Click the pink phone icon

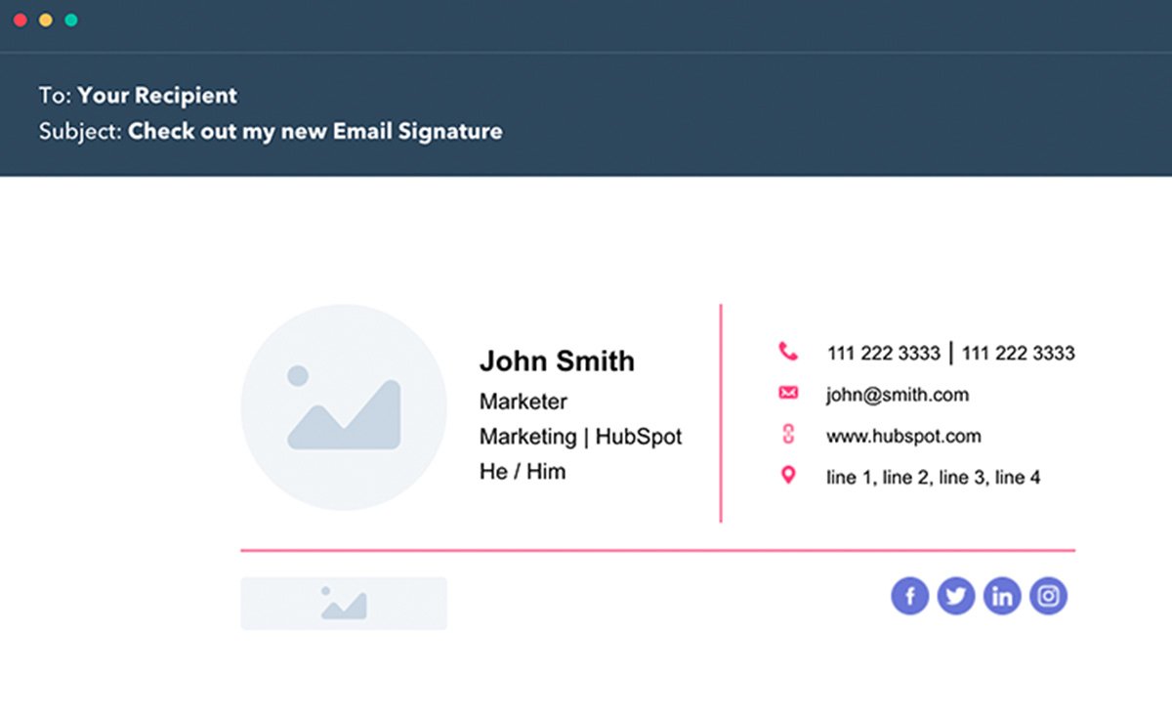(787, 349)
